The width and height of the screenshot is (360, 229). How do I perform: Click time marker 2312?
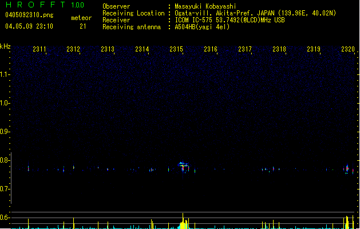pos(73,49)
